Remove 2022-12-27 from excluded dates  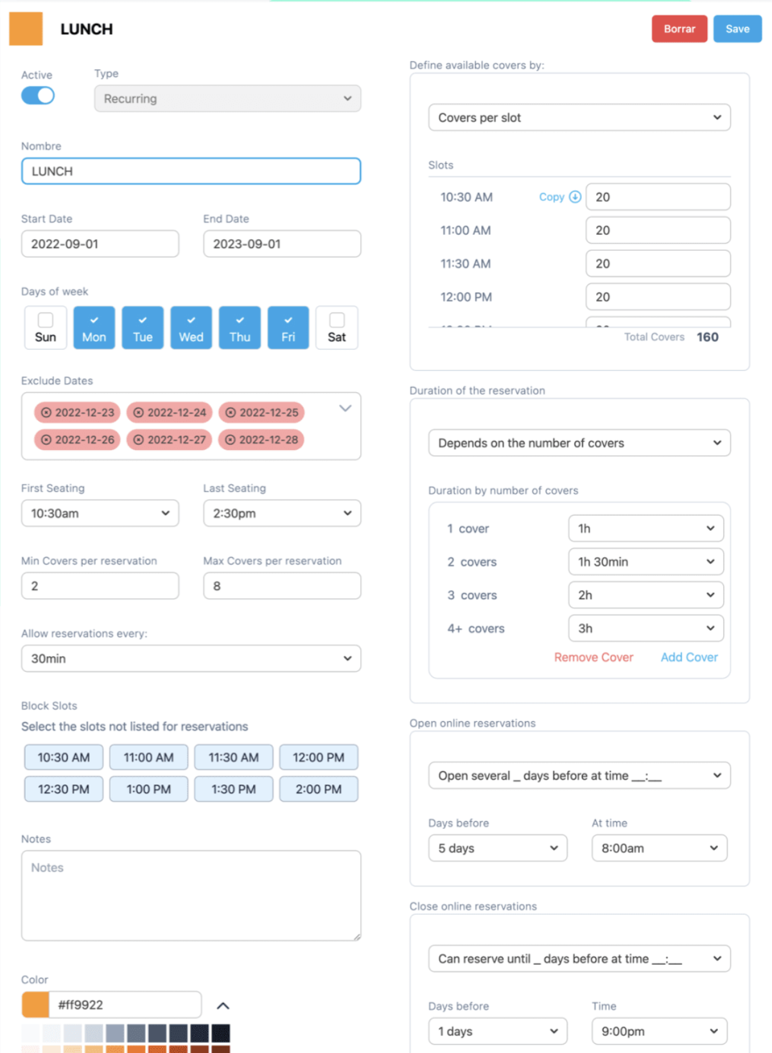tap(138, 440)
